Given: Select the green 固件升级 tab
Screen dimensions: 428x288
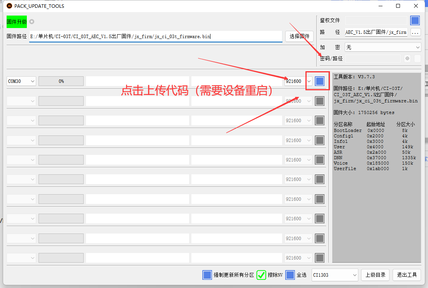Looking at the screenshot, I should pos(17,21).
